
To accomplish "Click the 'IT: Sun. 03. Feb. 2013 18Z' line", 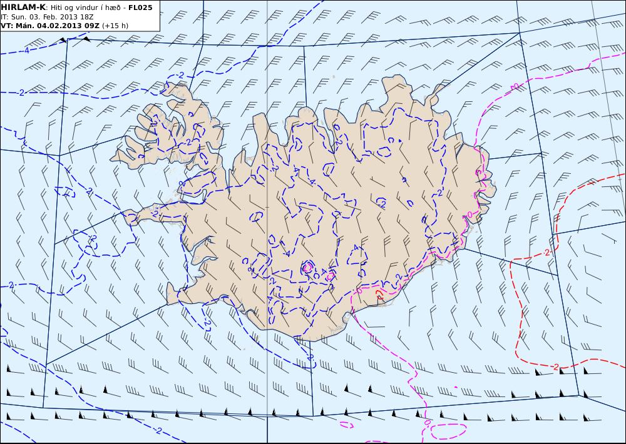I will (x=47, y=17).
